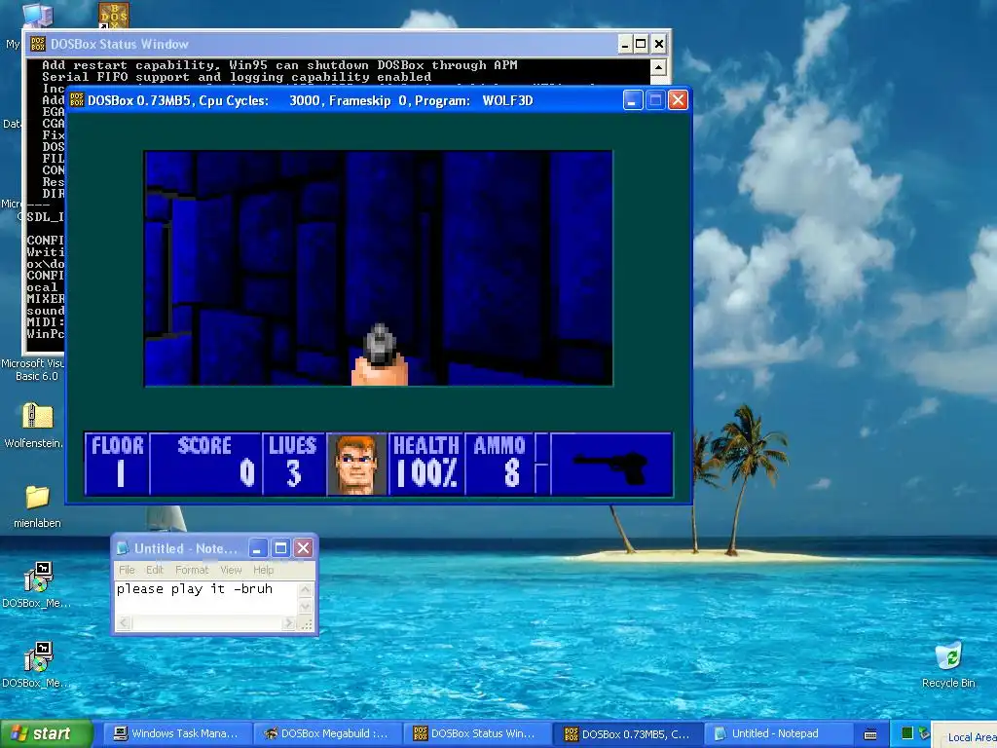The width and height of the screenshot is (997, 748).
Task: Open Notepad File menu
Action: click(128, 570)
